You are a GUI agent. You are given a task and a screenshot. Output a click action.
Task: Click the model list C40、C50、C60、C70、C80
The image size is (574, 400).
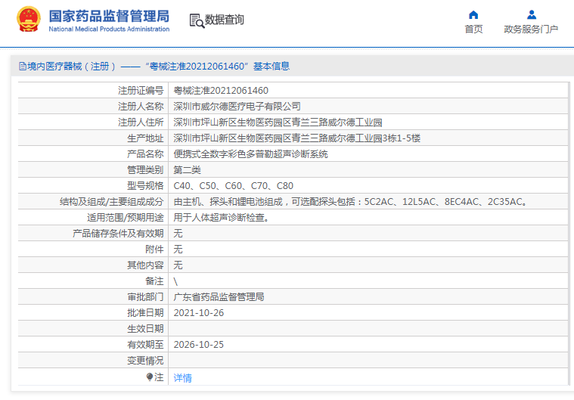(233, 185)
